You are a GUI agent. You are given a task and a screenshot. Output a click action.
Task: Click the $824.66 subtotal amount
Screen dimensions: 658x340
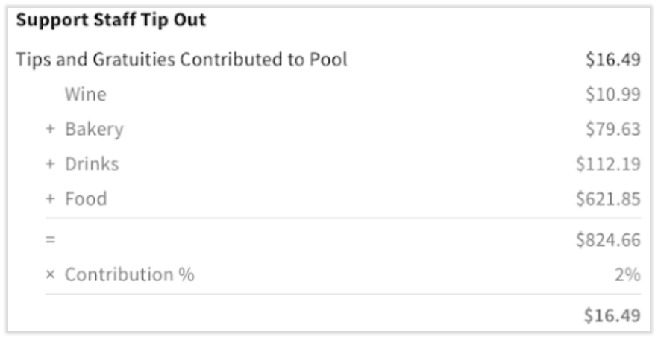(x=607, y=239)
